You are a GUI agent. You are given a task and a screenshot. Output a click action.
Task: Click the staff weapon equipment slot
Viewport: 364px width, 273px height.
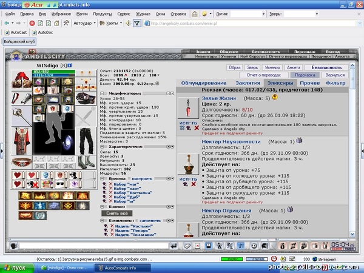[x=21, y=116]
